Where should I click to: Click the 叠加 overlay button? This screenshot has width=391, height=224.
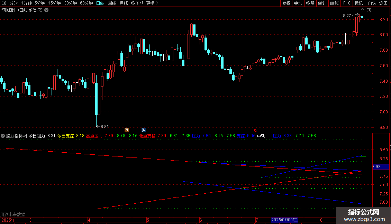298,3
